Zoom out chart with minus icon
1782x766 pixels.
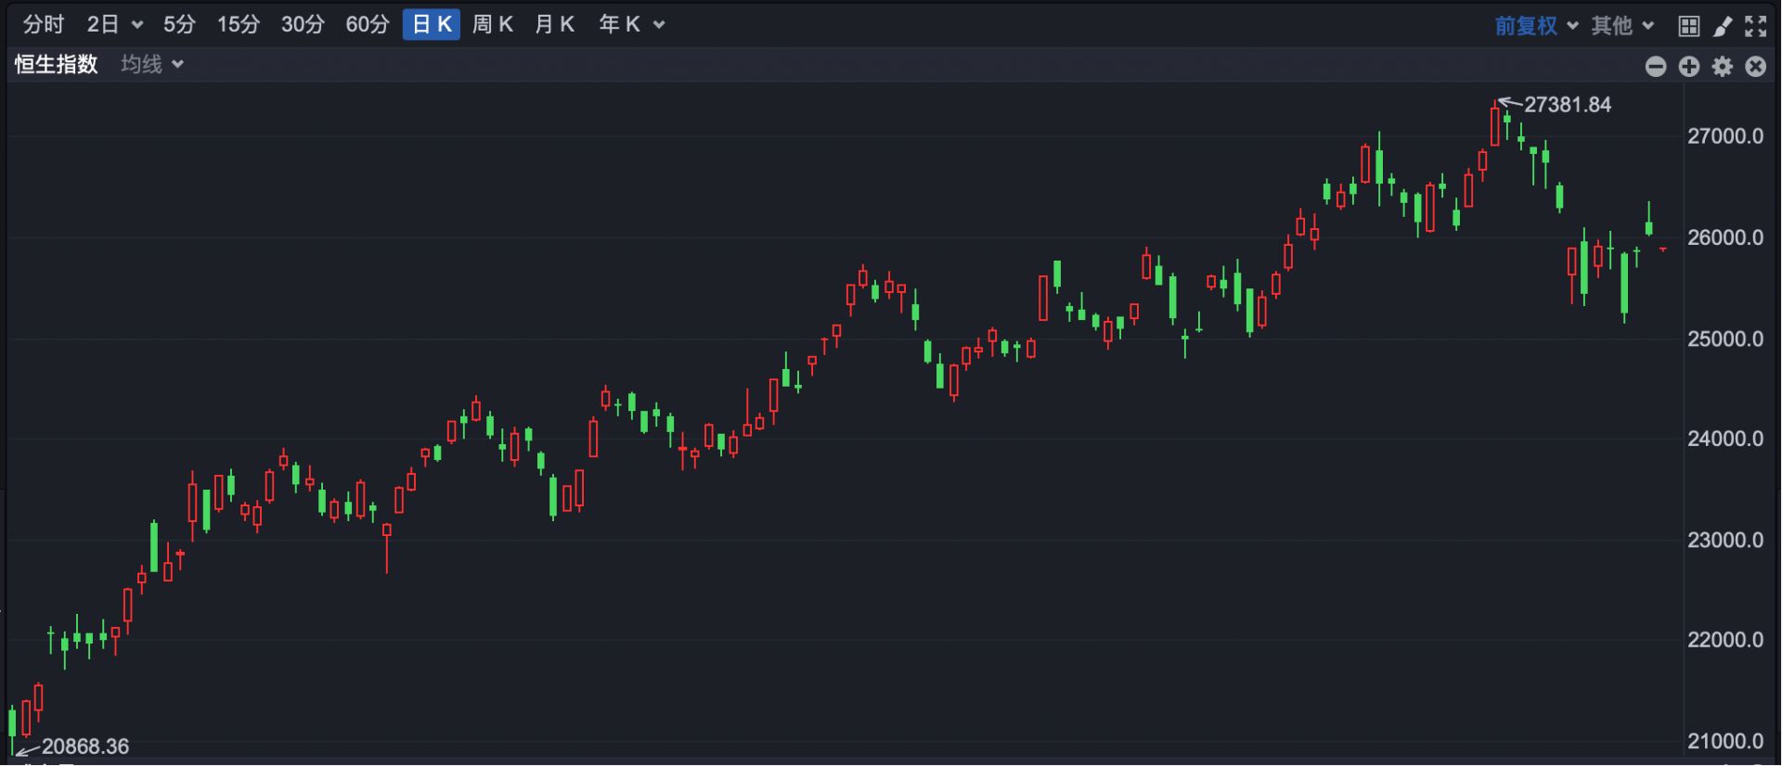(1656, 67)
